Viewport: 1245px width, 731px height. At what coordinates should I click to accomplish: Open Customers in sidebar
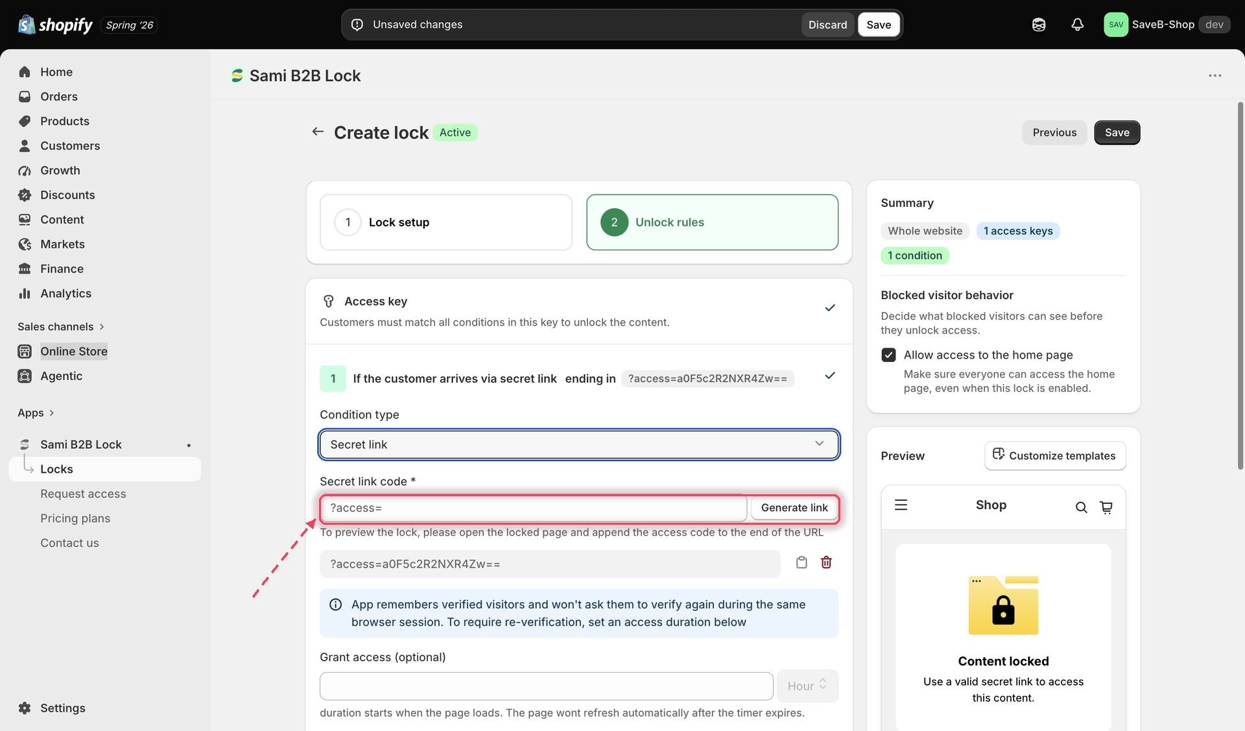tap(70, 146)
